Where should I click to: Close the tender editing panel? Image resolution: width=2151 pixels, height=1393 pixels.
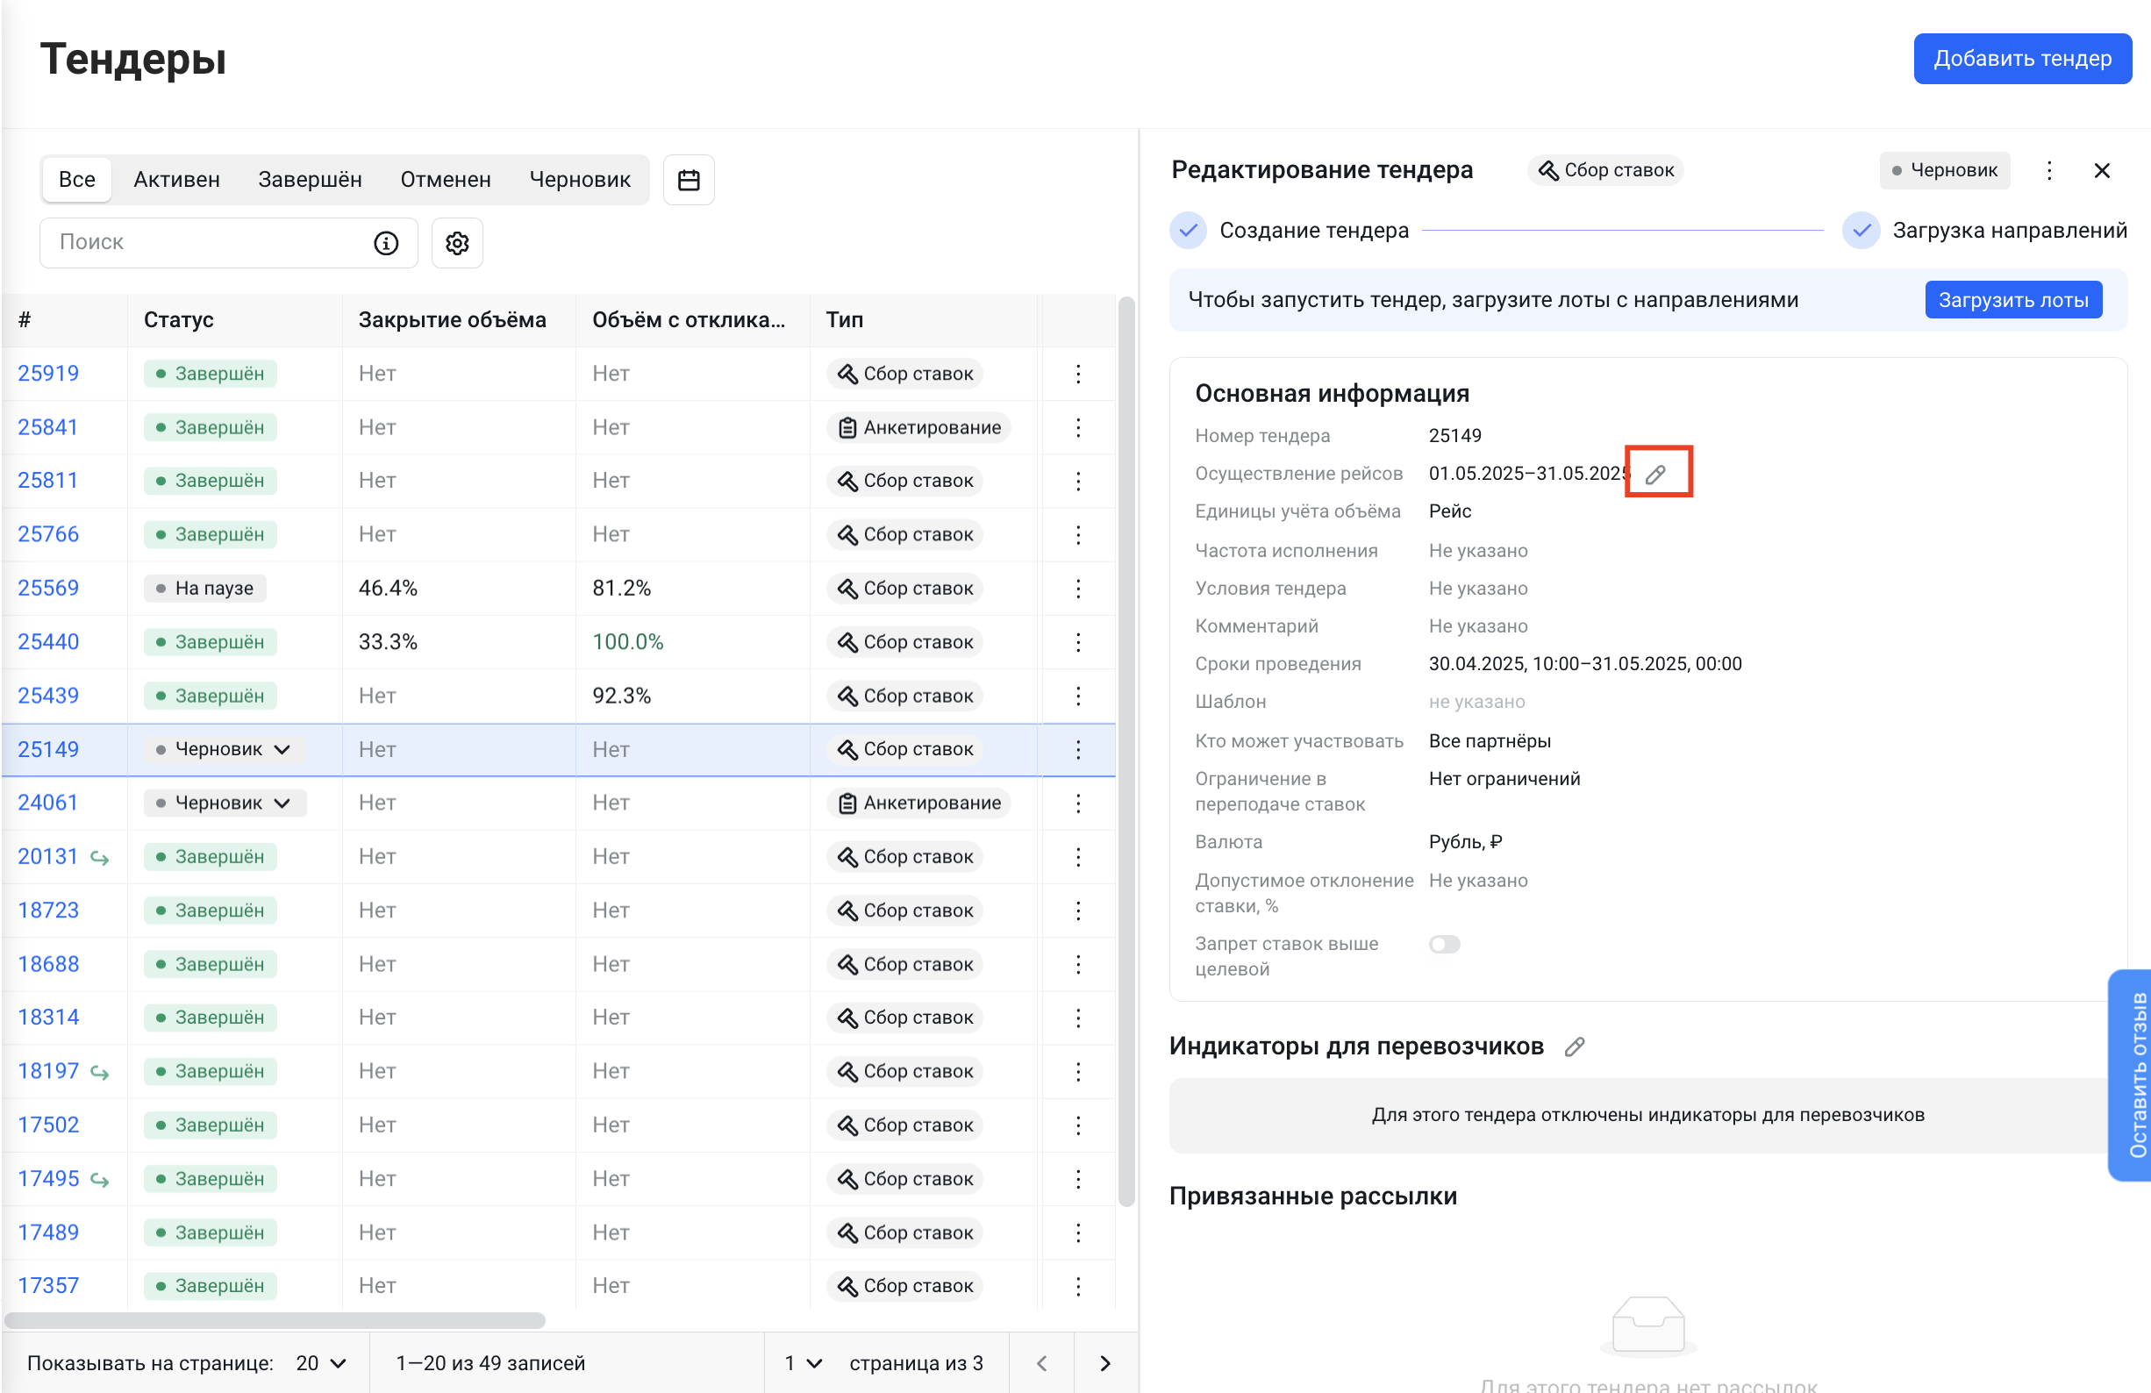[x=2102, y=170]
